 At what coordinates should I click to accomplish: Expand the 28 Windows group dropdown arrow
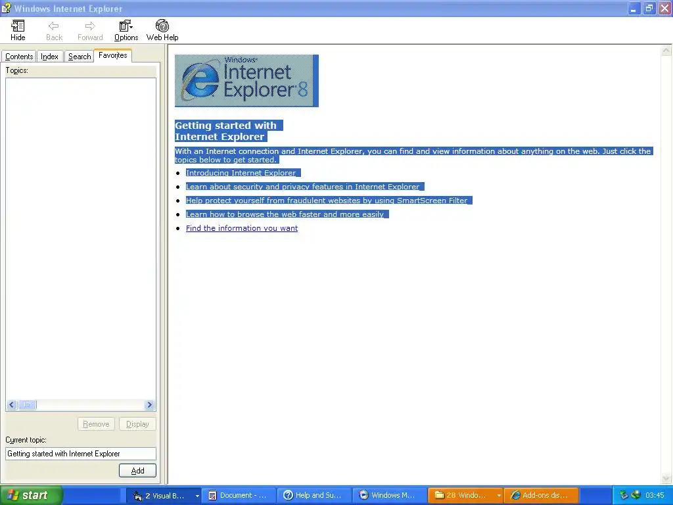[x=499, y=496]
